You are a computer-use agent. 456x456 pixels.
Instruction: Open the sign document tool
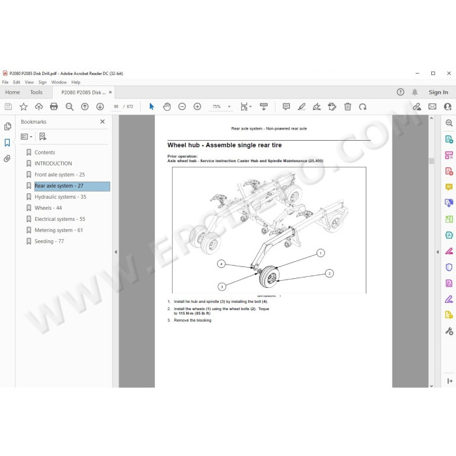coord(317,107)
